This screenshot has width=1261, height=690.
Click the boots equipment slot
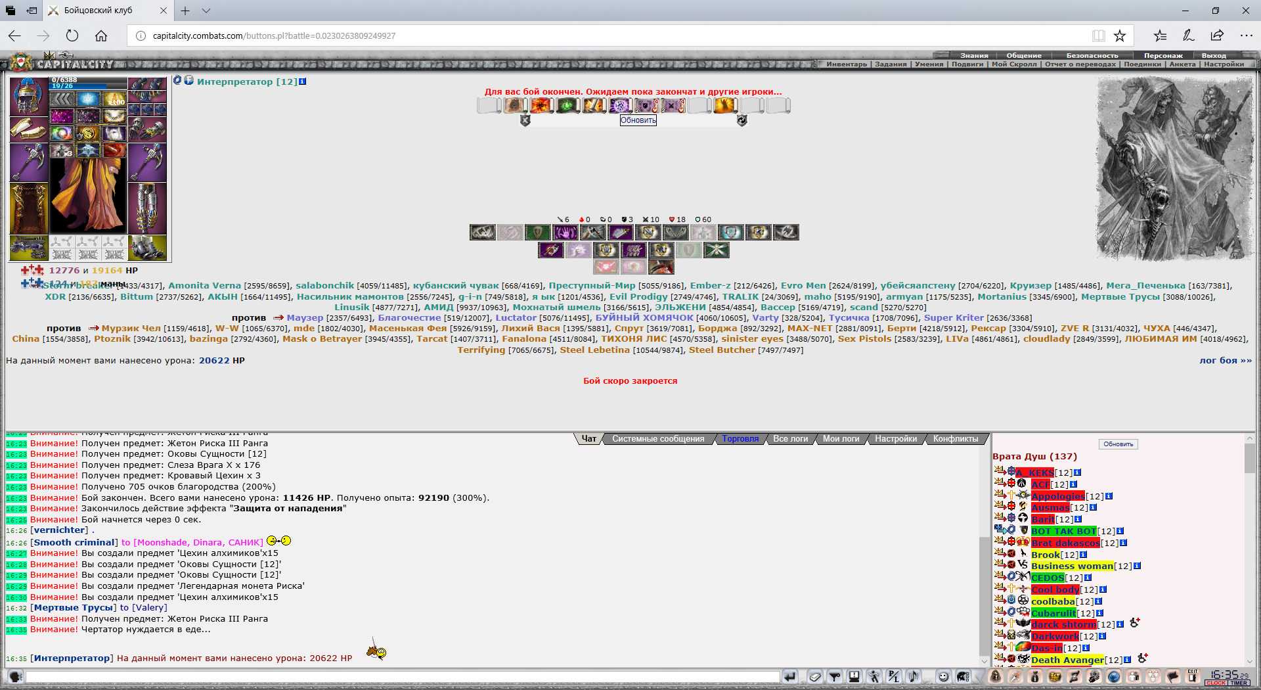point(147,248)
